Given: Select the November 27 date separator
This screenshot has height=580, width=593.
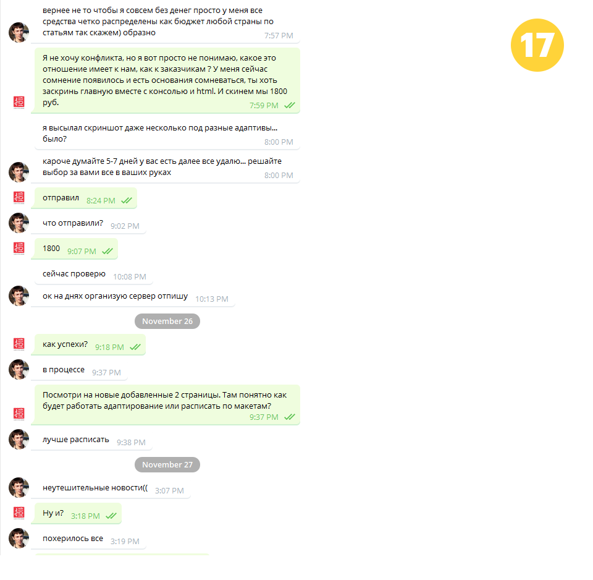Looking at the screenshot, I should coord(167,464).
